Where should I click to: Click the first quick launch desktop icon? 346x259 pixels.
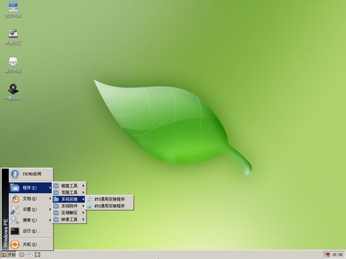[22, 255]
